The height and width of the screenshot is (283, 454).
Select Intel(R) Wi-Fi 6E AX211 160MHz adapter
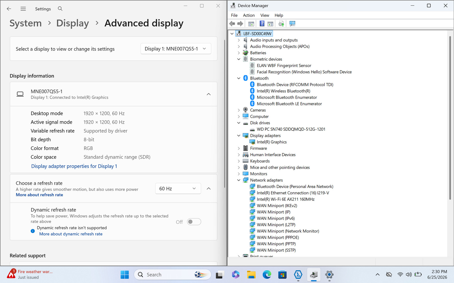(285, 199)
